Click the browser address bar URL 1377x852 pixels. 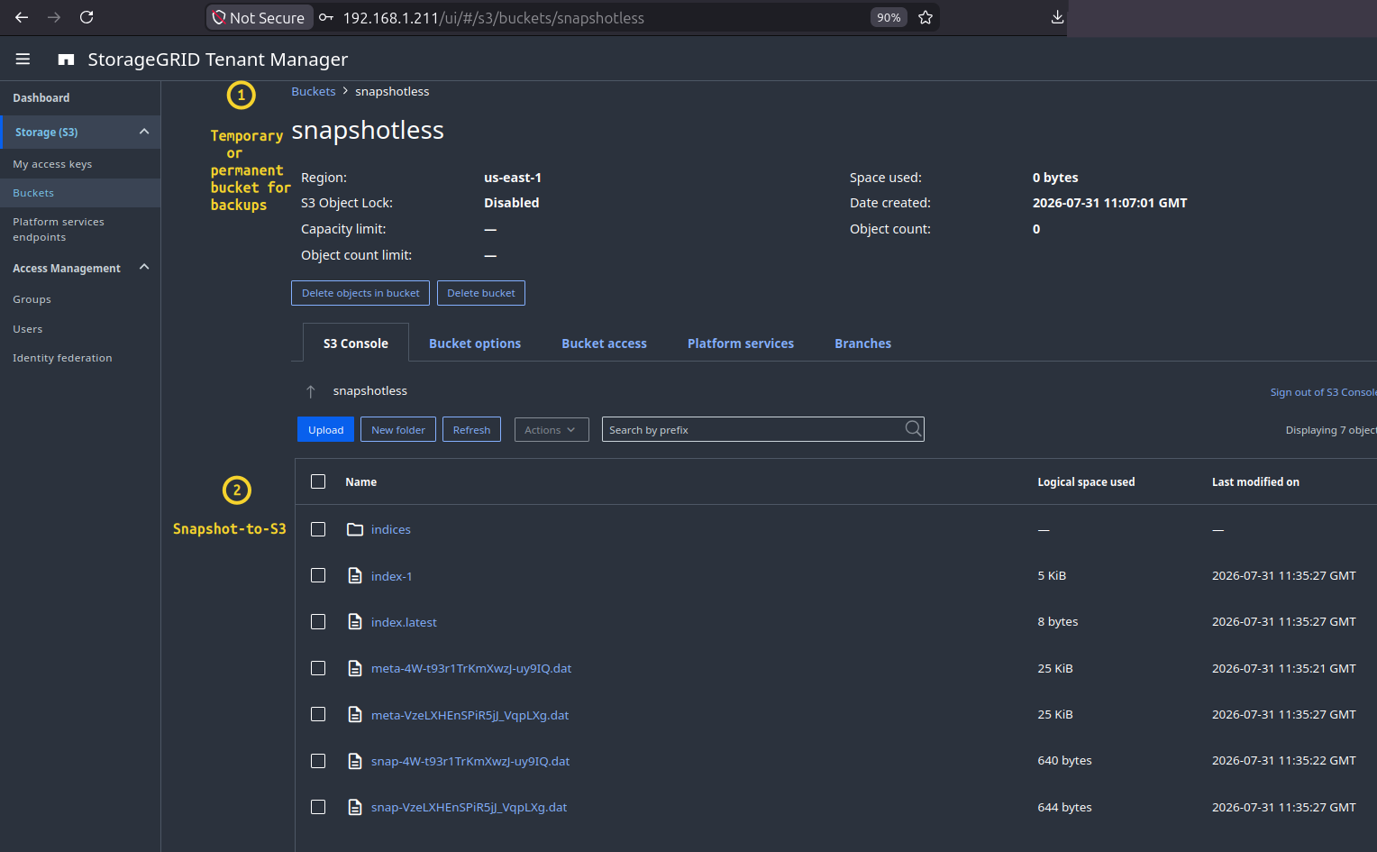coord(494,18)
